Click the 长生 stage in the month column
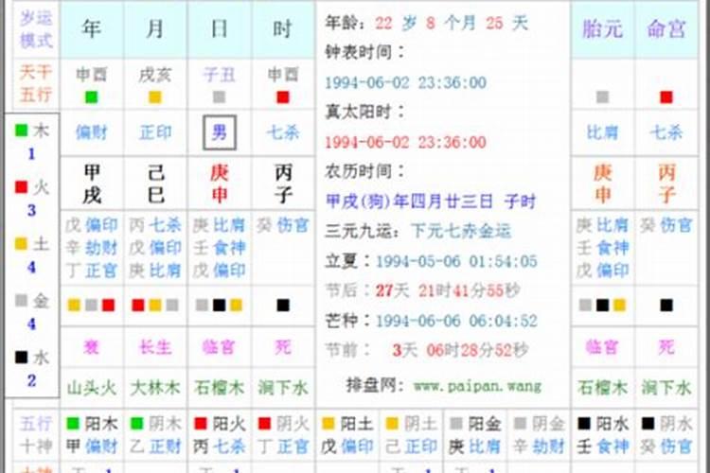This screenshot has height=473, width=710. click(155, 347)
